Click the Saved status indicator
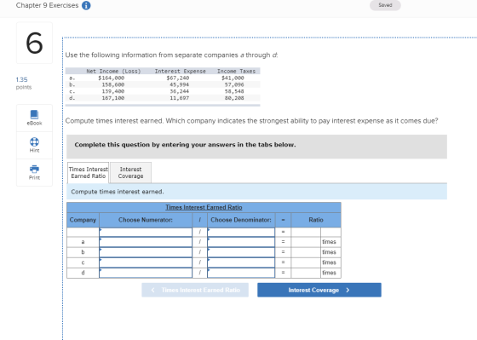 (x=385, y=5)
